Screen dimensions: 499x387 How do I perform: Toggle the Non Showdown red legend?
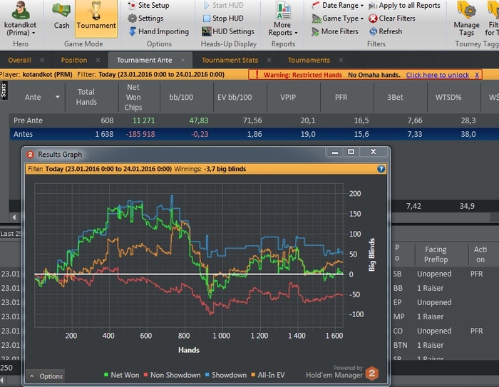coord(173,375)
